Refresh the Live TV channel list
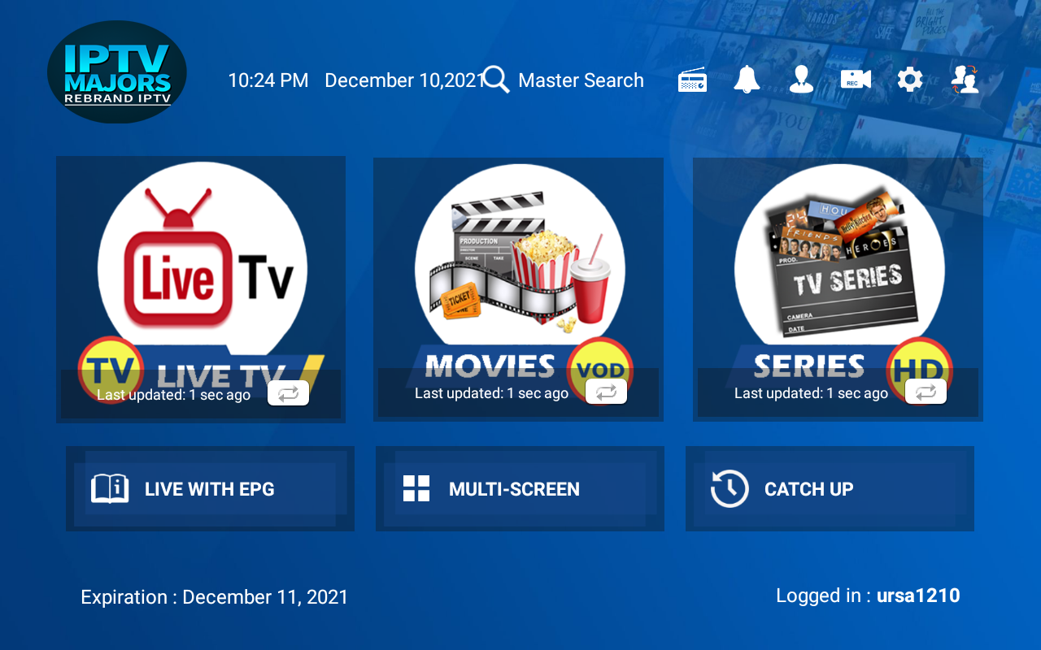 [x=288, y=393]
